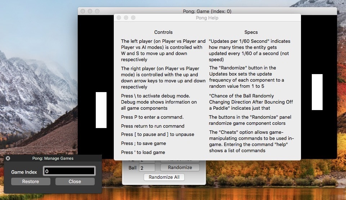Click the "Pong Help" window title
Viewport: 346px width, 200px height.
207,18
